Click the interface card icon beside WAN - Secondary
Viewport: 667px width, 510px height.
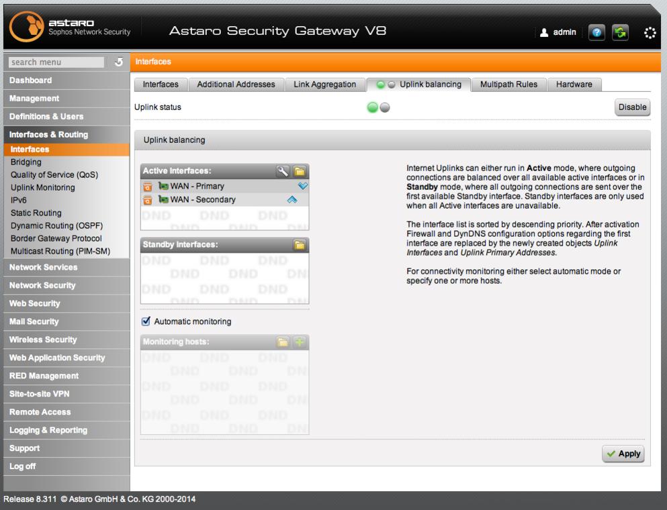163,199
